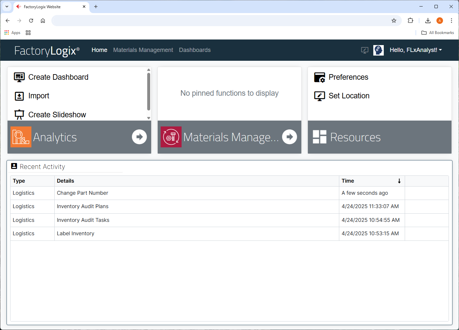
Task: Click the Import icon in Analytics panel
Action: (x=19, y=96)
